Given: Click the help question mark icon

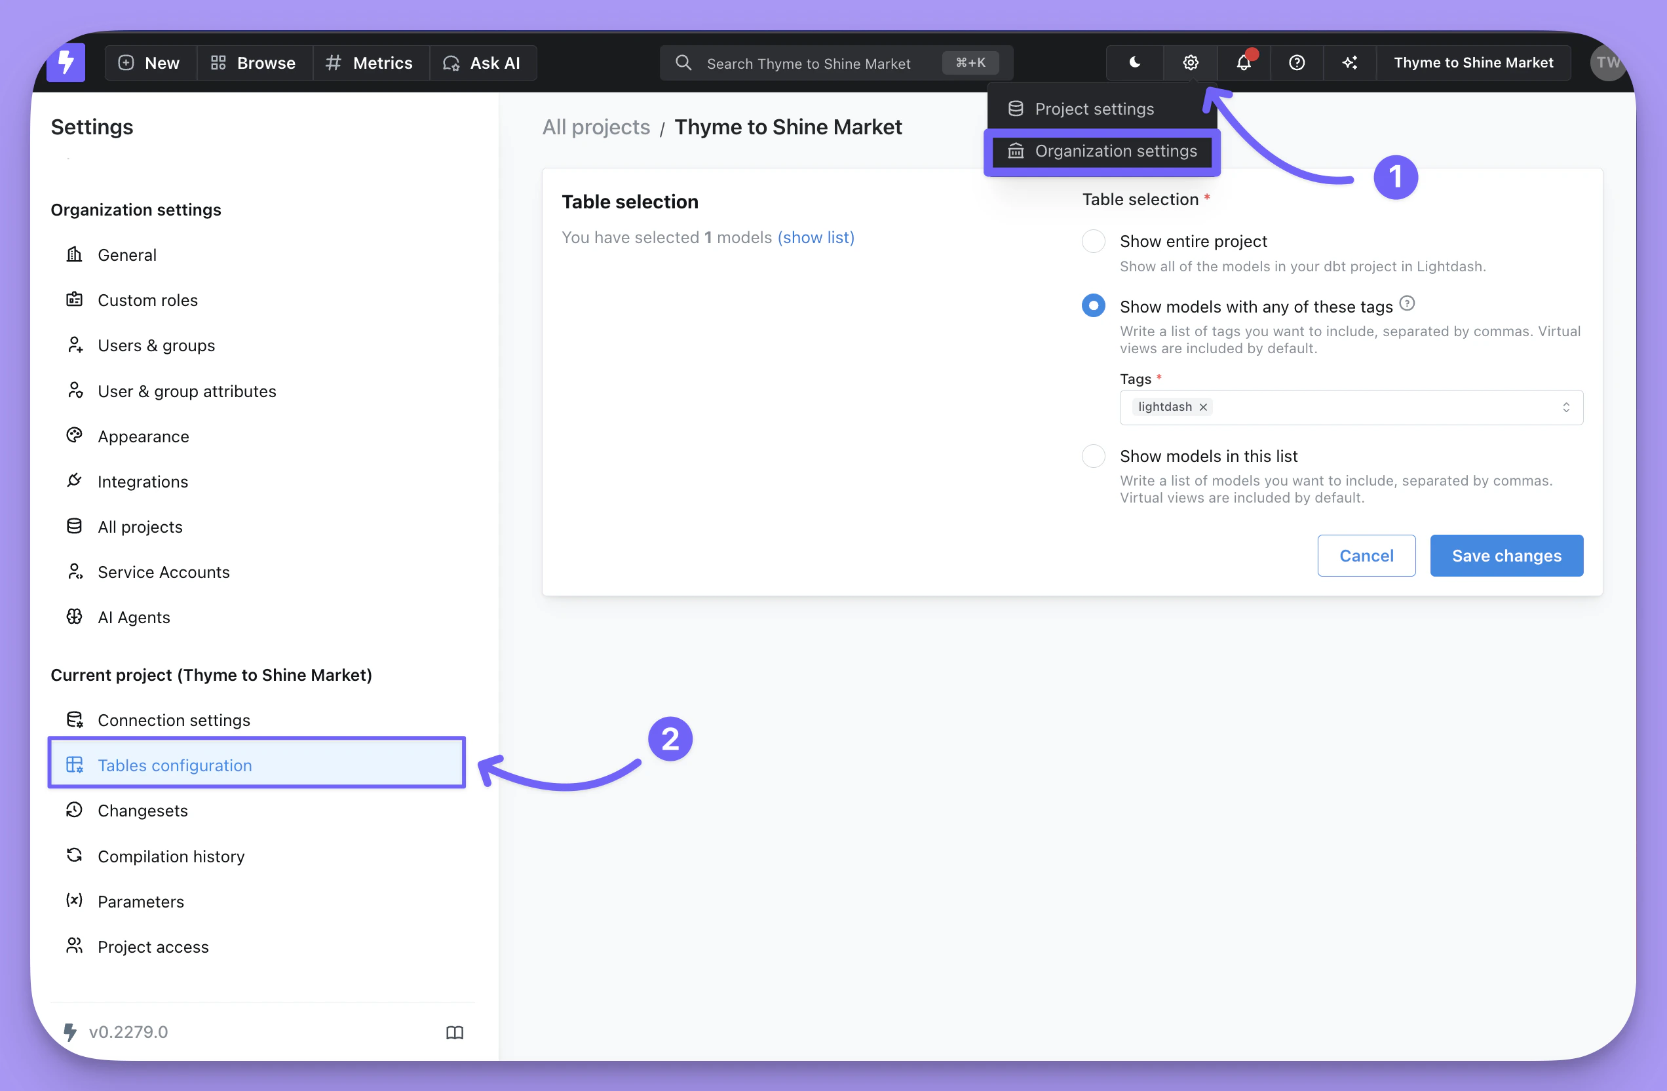Looking at the screenshot, I should (x=1297, y=63).
